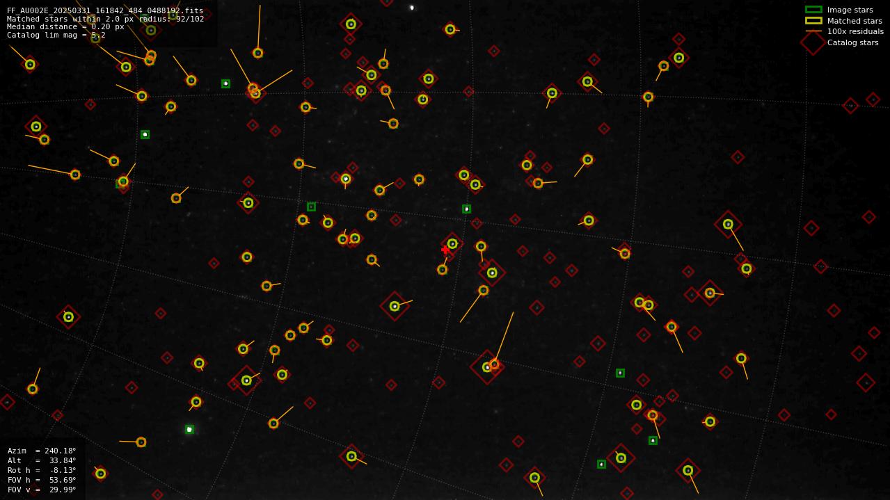Screen dimensions: 890x500
Task: Select the 'Catalog lim mag = 5.2' text
Action: (56, 35)
